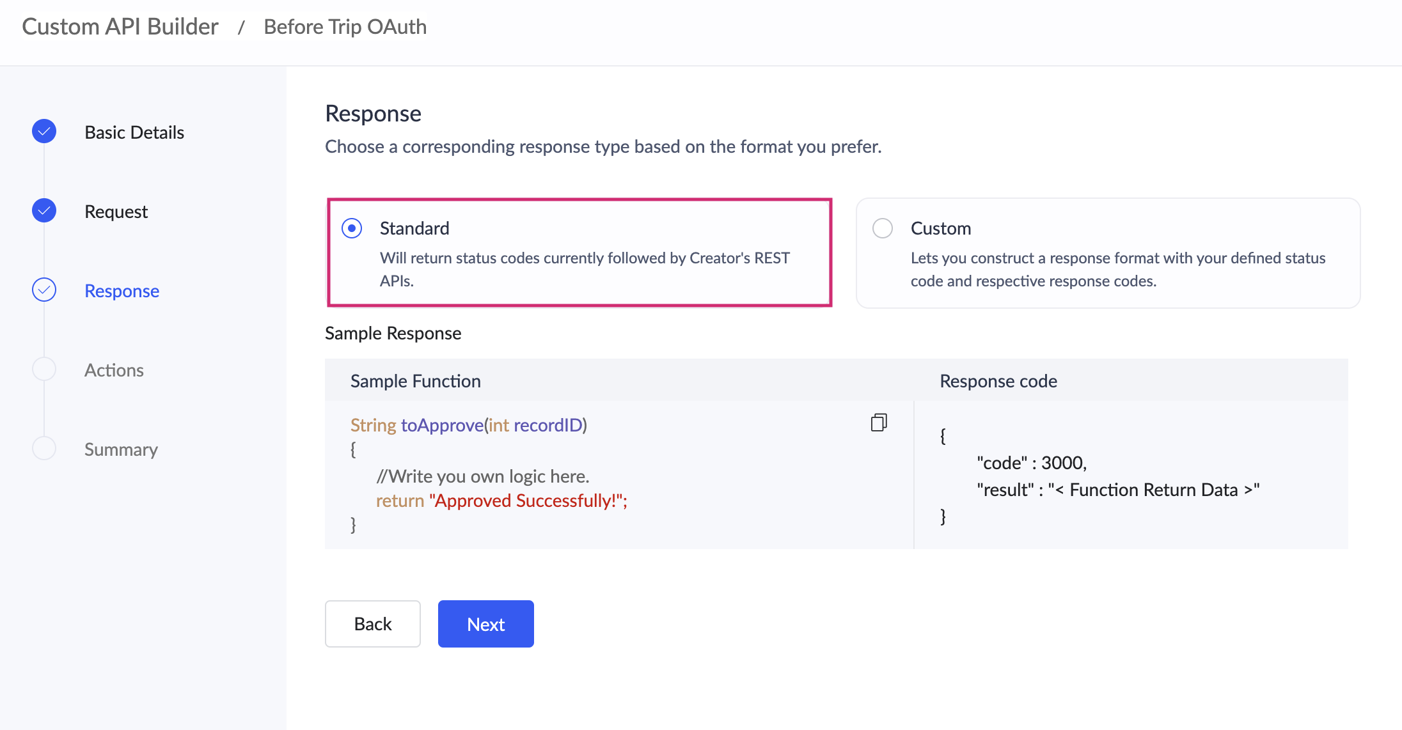Open the Request step

pyautogui.click(x=116, y=212)
